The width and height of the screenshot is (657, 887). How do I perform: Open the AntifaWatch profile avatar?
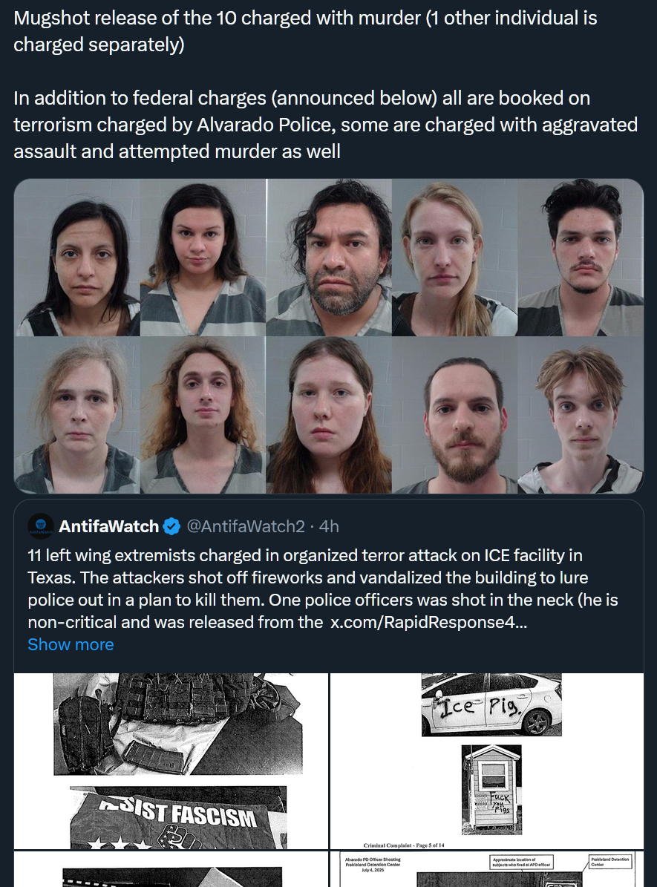pyautogui.click(x=40, y=527)
